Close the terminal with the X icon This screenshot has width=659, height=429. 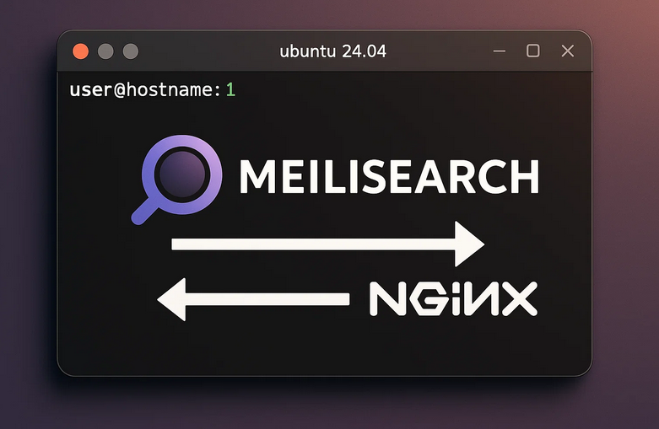click(x=568, y=51)
